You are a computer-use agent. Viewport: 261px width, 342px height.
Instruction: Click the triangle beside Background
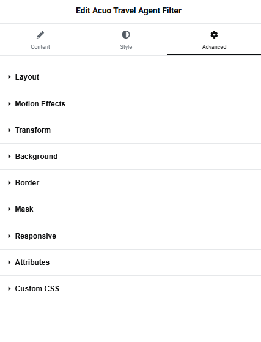click(9, 157)
